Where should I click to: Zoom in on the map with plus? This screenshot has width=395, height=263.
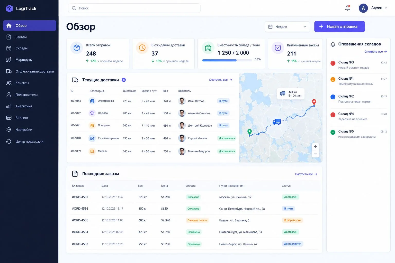coord(315,147)
